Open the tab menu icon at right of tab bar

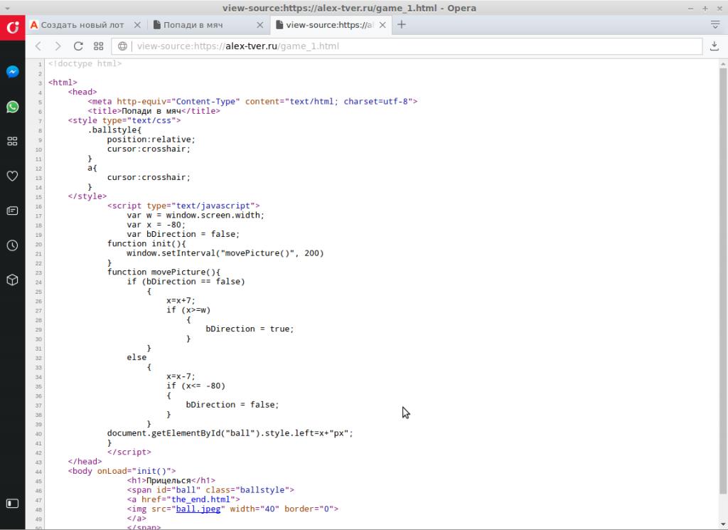coord(715,25)
